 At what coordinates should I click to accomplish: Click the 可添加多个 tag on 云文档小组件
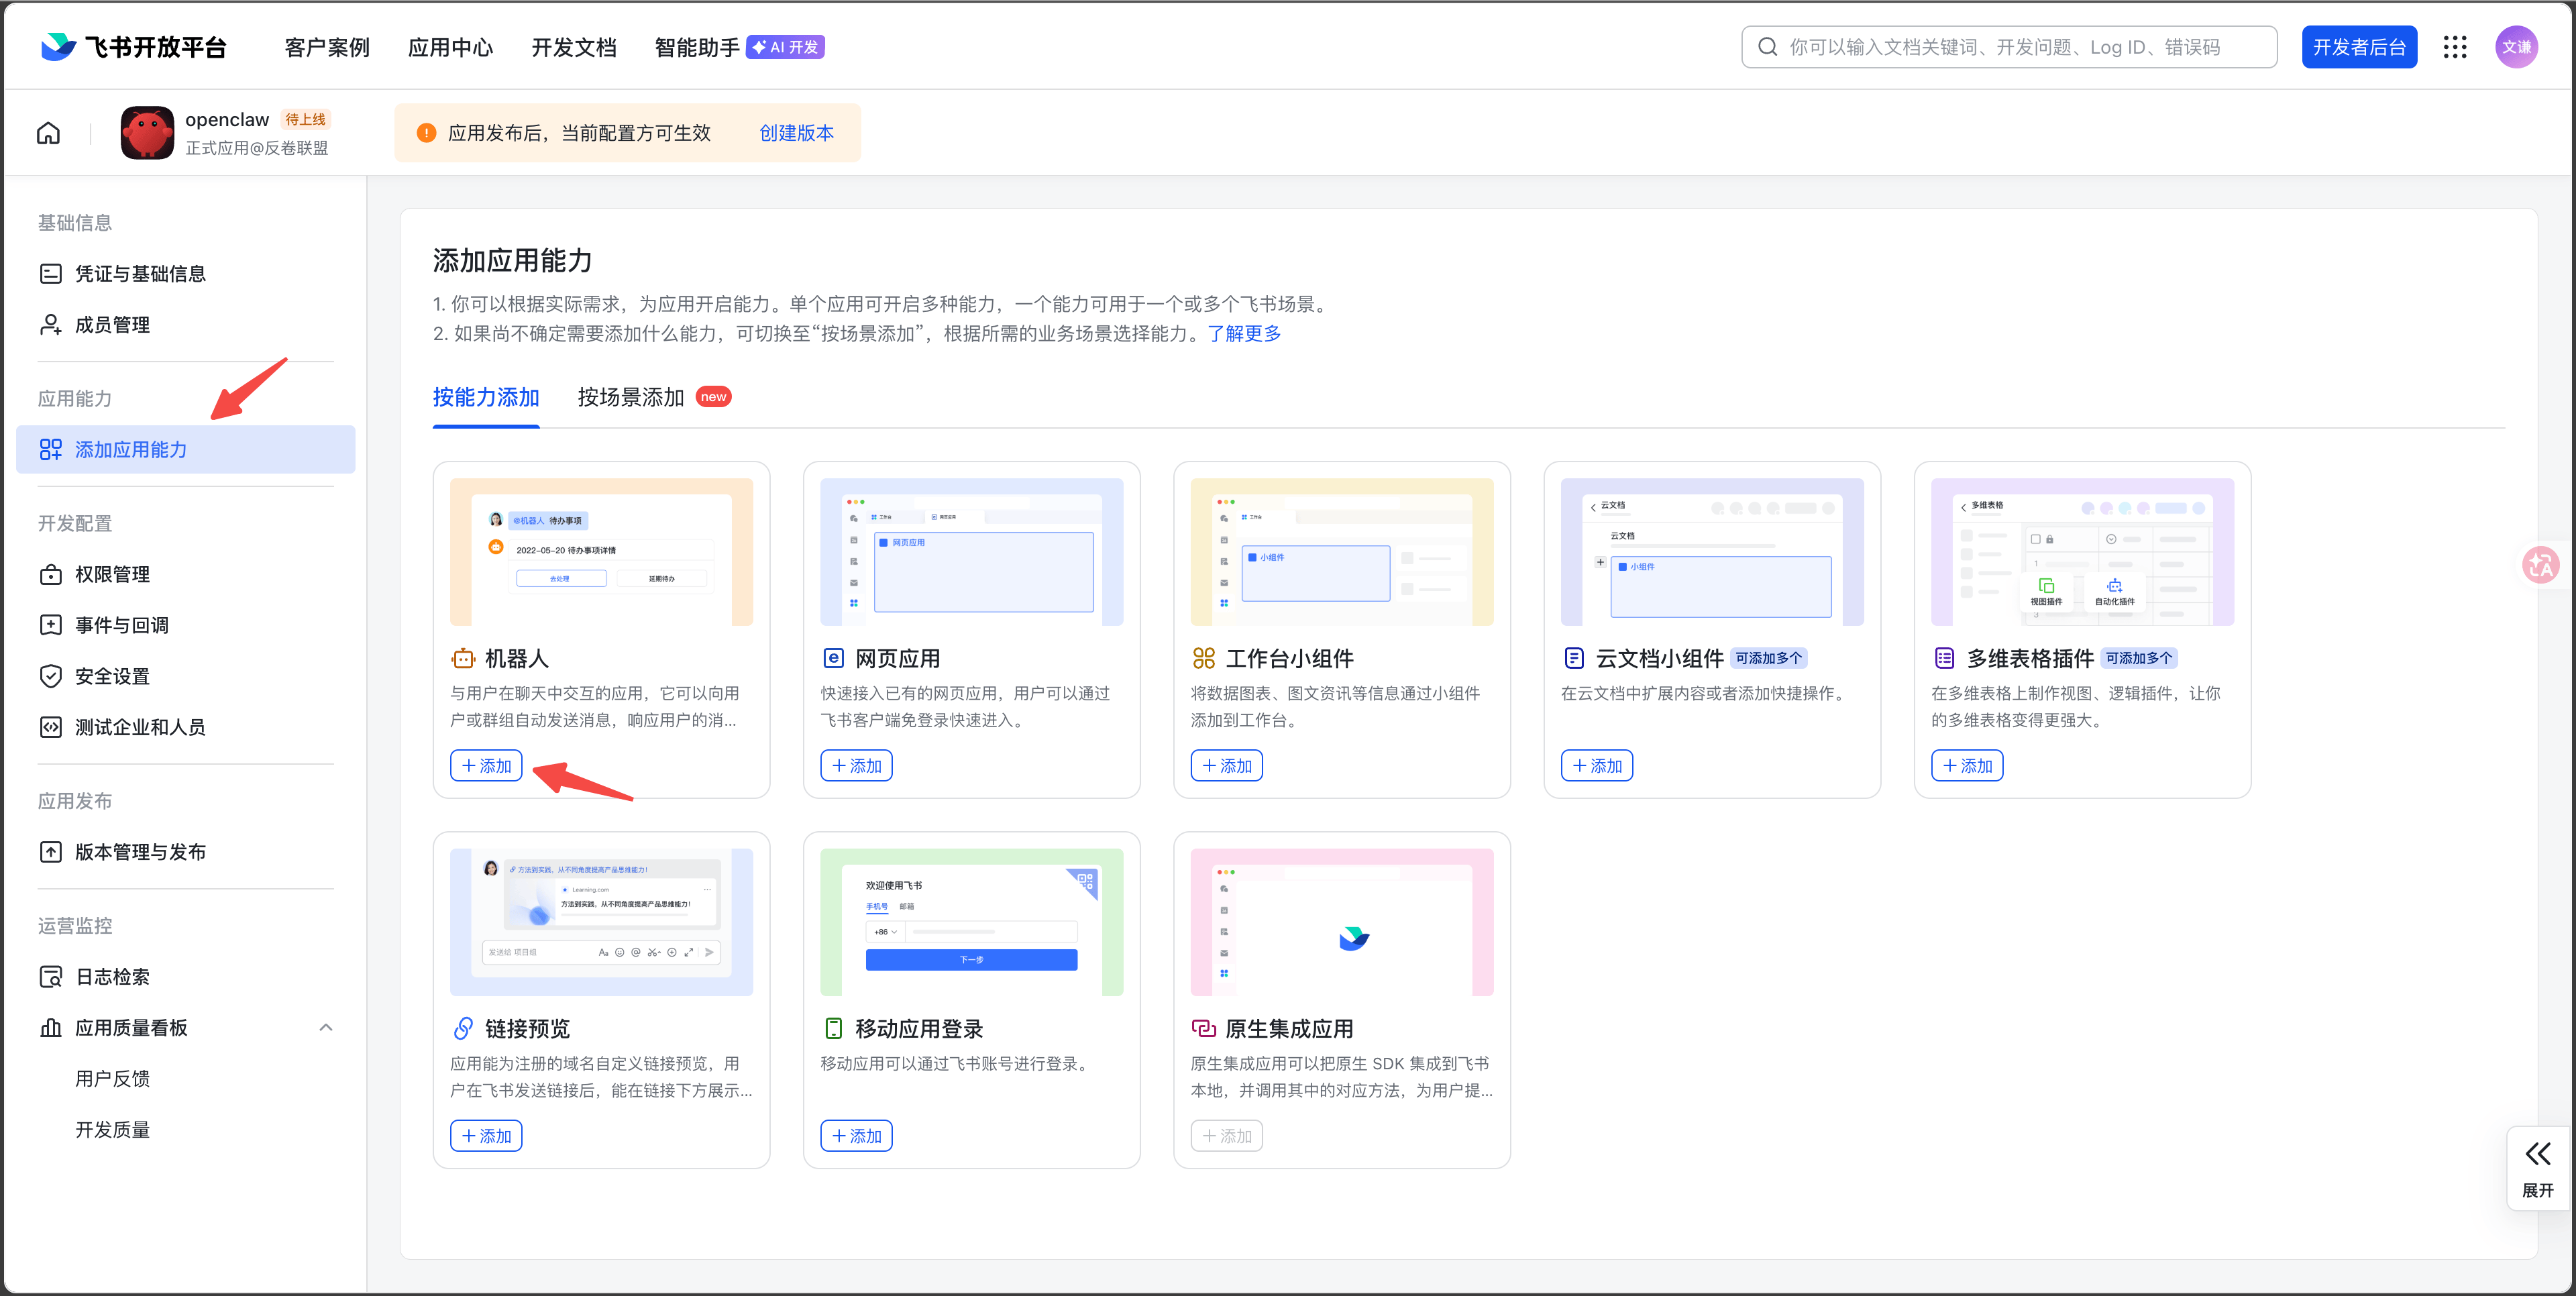click(x=1768, y=658)
